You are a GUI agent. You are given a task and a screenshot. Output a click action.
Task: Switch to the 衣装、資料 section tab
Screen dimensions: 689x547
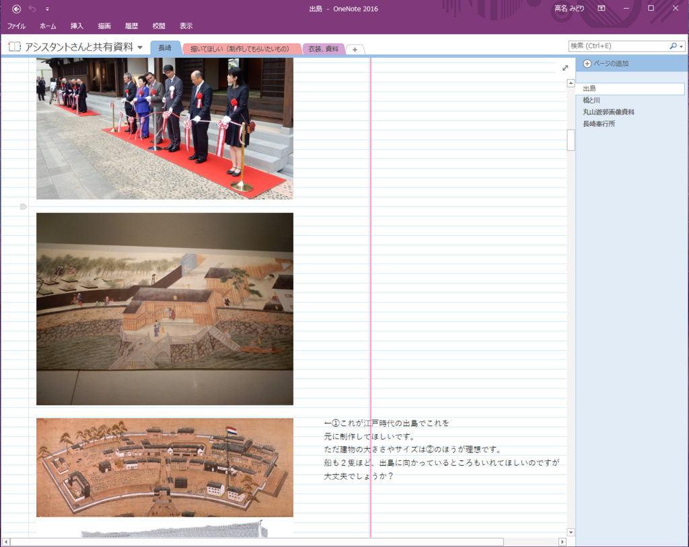tap(324, 49)
